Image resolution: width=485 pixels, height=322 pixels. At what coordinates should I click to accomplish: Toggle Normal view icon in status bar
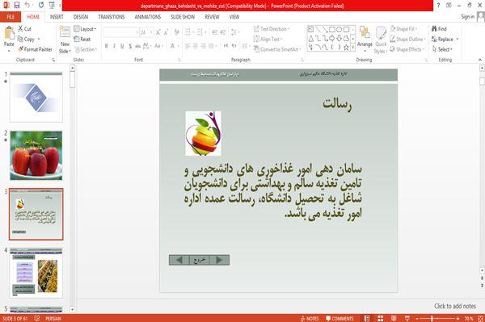tap(367, 318)
